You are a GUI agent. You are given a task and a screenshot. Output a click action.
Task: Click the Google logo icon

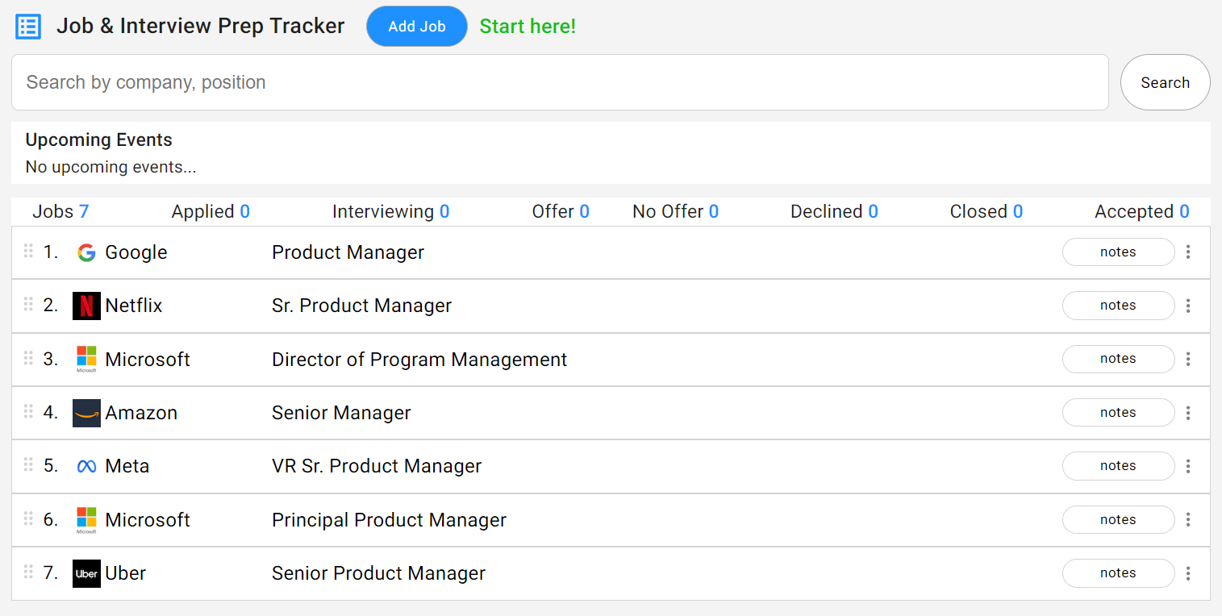86,252
